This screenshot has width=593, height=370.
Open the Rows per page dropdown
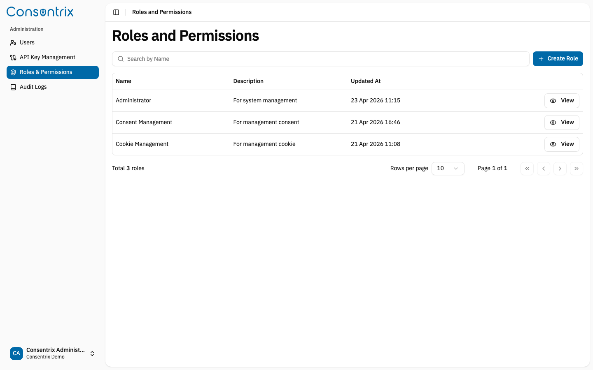coord(448,169)
